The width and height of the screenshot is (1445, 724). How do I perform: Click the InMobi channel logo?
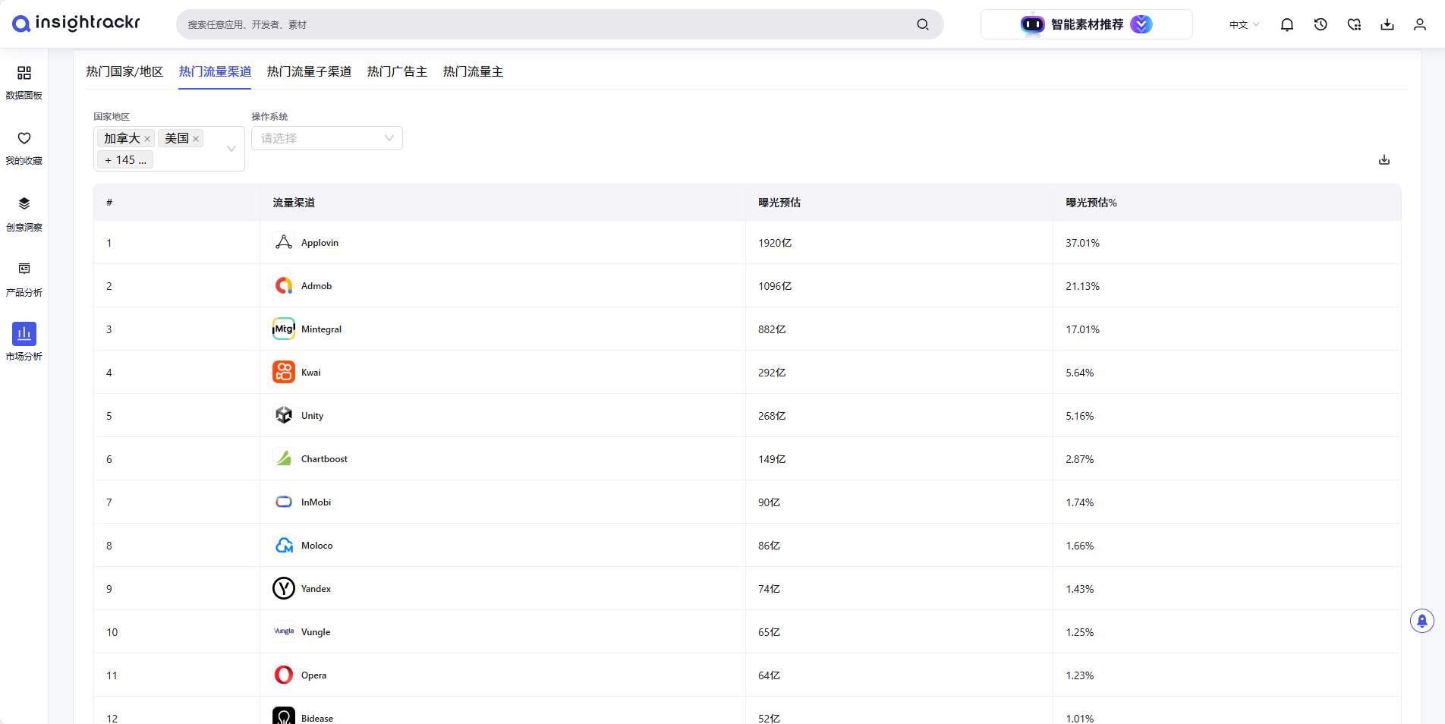(x=284, y=502)
